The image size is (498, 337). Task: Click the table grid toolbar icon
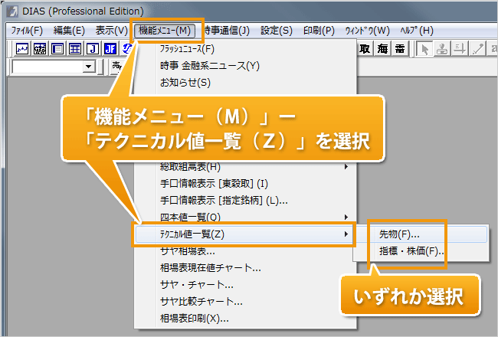75,49
